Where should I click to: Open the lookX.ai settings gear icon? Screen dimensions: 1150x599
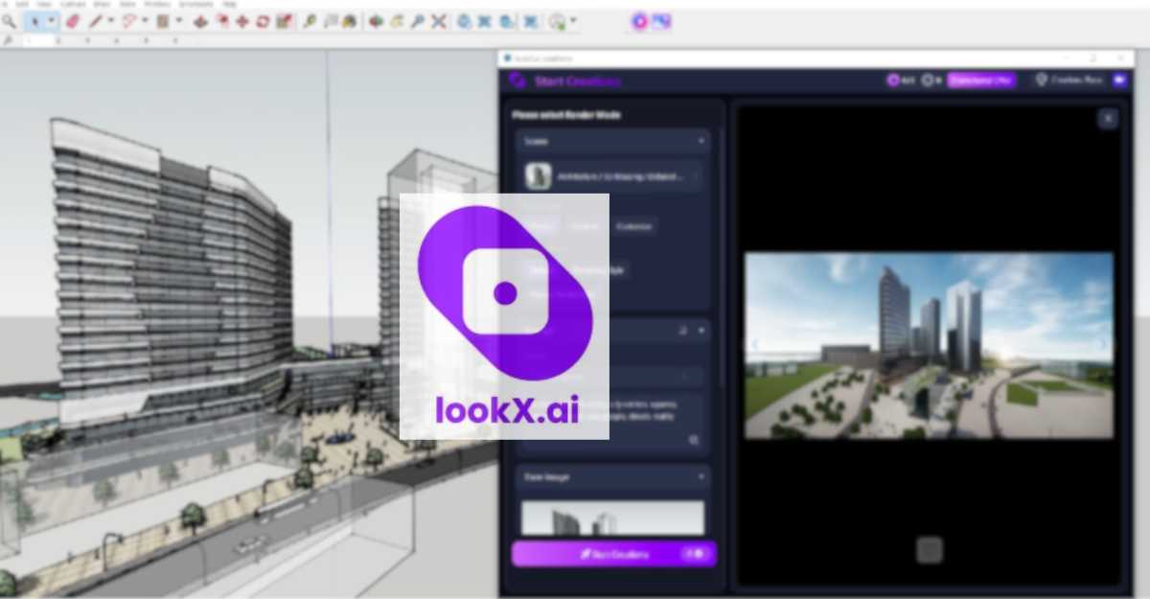pos(926,80)
